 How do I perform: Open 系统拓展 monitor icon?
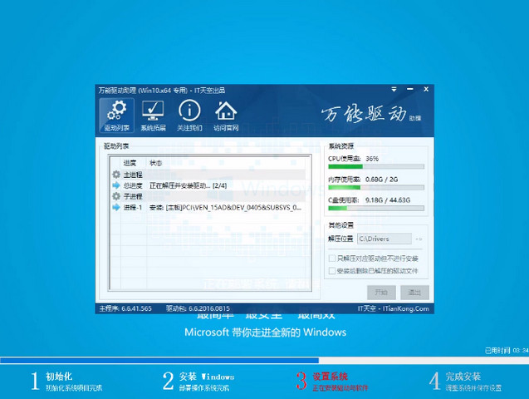[x=153, y=115]
